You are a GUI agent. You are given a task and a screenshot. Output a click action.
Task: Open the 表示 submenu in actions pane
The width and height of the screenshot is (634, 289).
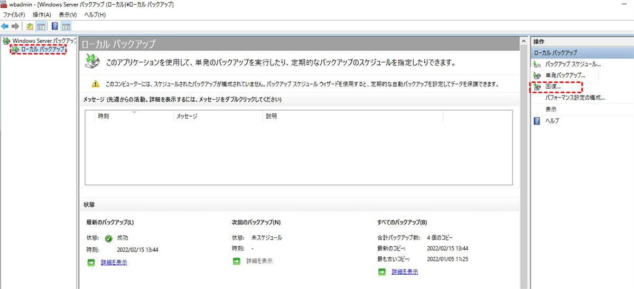click(x=551, y=109)
